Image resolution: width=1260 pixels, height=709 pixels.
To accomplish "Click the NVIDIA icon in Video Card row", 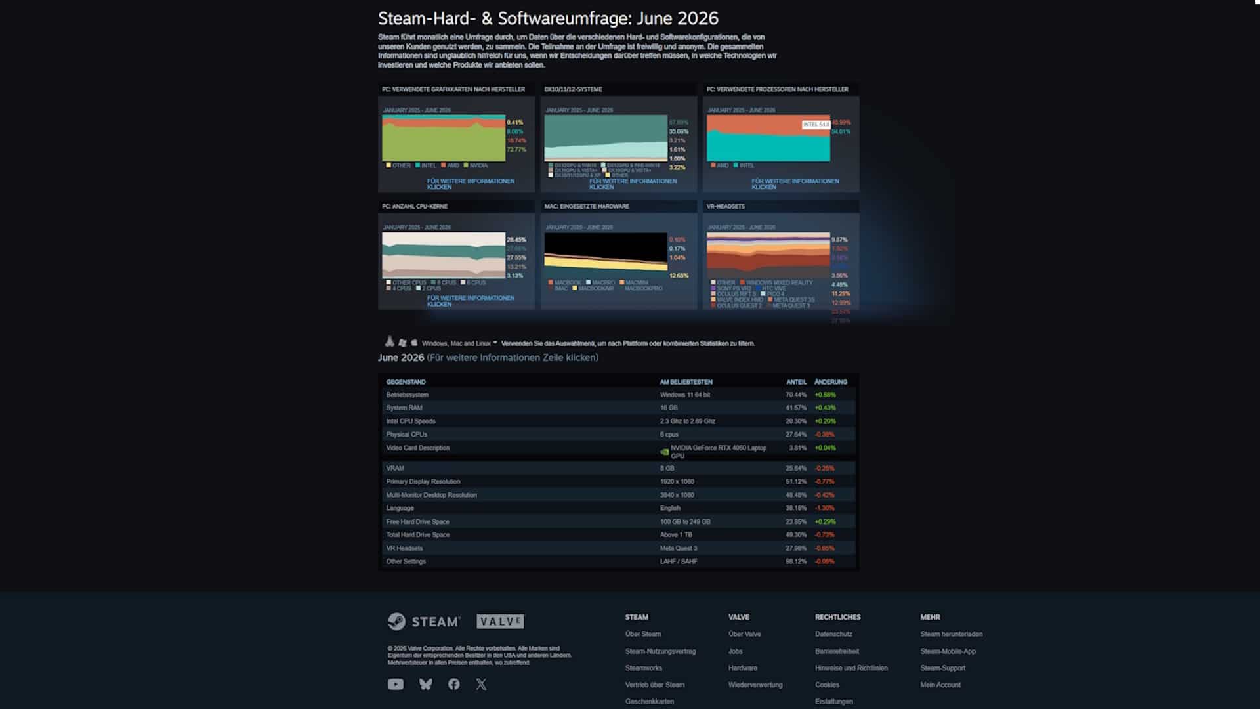I will 664,452.
